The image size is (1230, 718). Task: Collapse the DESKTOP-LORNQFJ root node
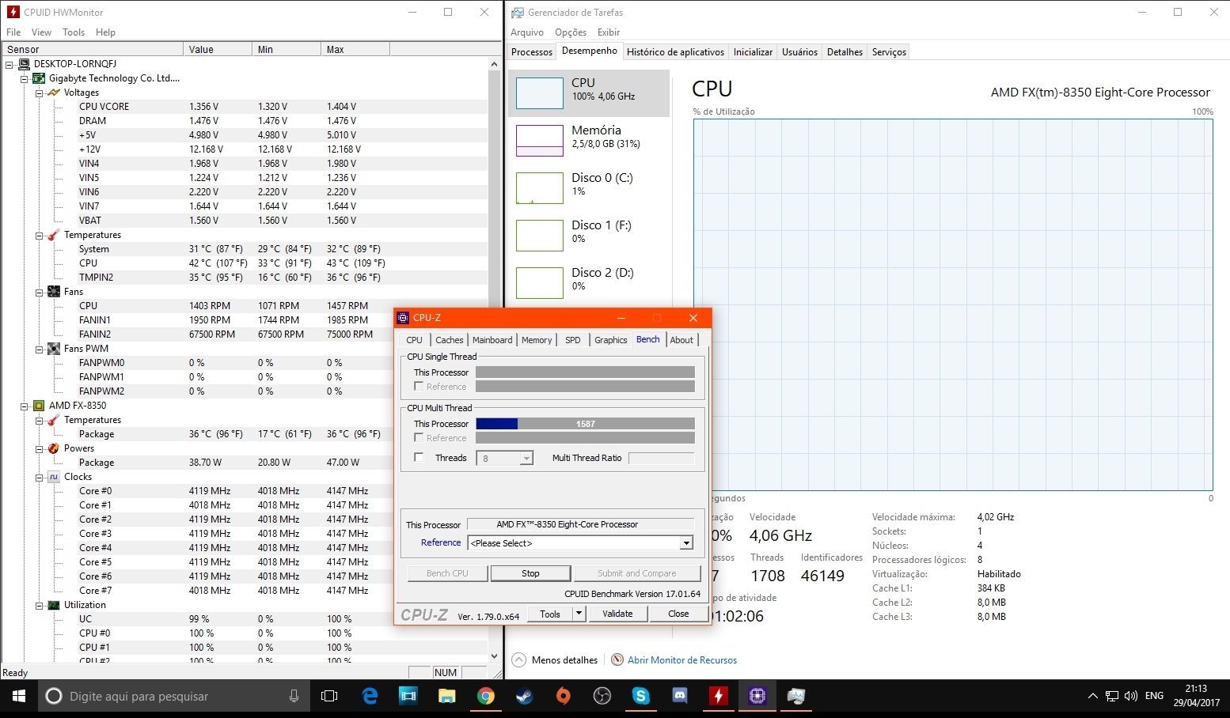click(9, 64)
